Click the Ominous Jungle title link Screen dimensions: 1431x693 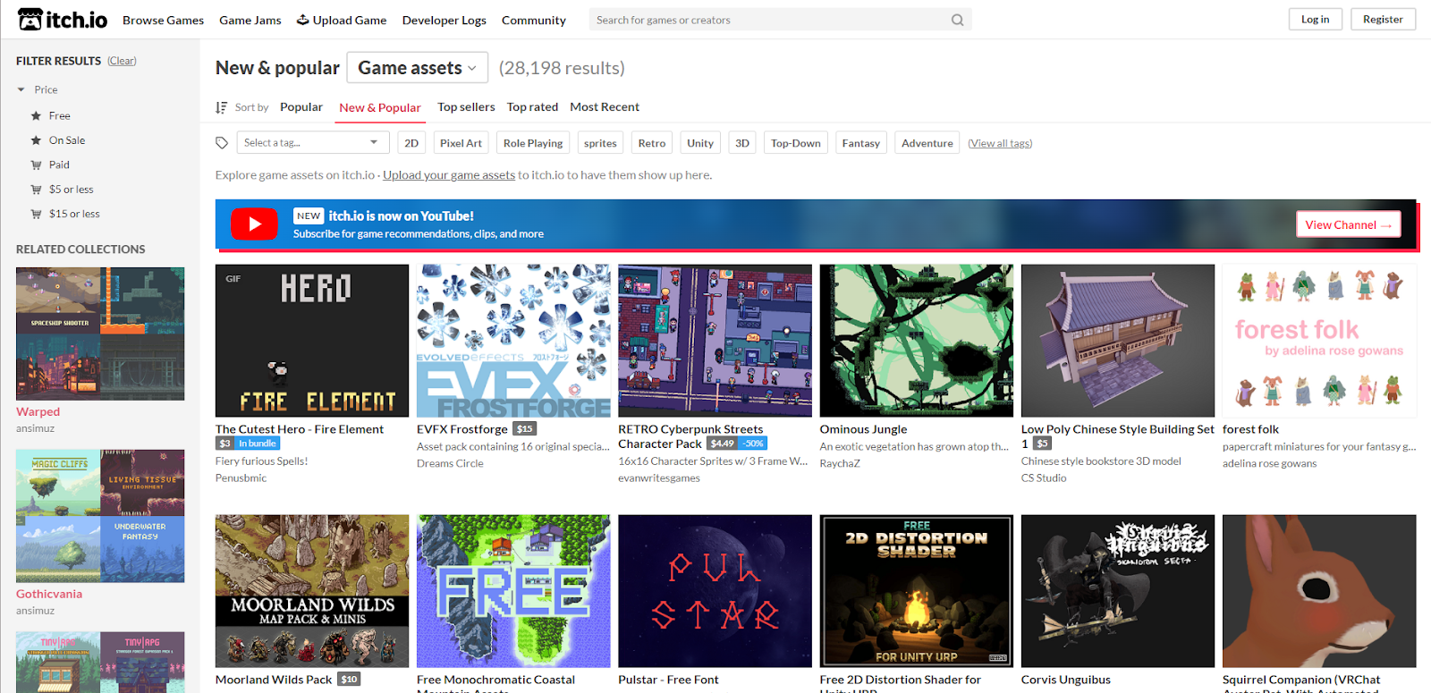[x=864, y=429]
